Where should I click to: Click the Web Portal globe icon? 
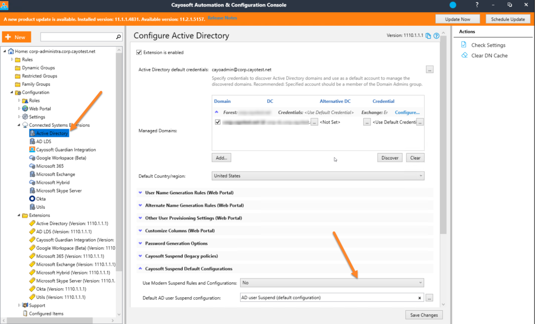tap(25, 108)
